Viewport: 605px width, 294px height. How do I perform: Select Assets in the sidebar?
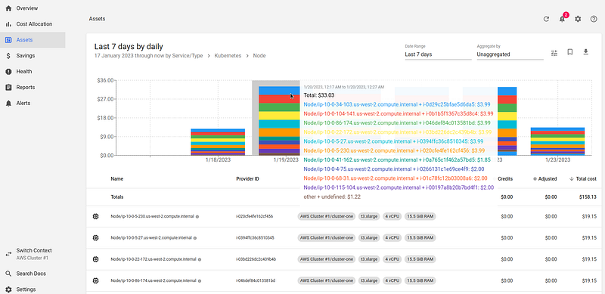click(33, 40)
